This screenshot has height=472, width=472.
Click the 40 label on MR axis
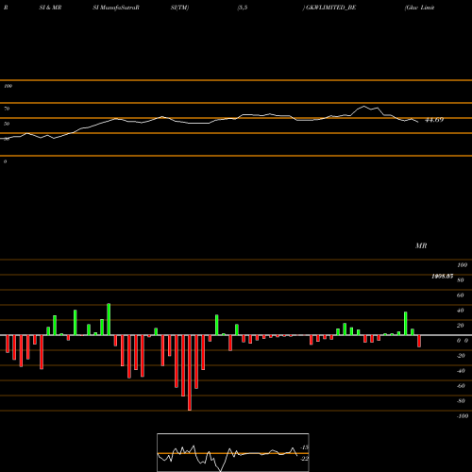[461, 311]
